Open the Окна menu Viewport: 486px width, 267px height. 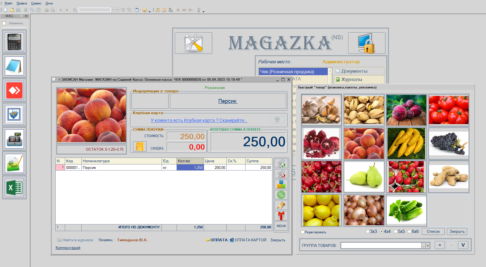49,3
